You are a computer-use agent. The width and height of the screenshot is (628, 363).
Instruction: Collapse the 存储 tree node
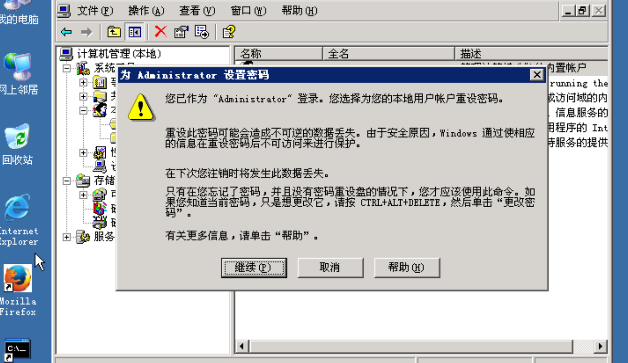[67, 181]
